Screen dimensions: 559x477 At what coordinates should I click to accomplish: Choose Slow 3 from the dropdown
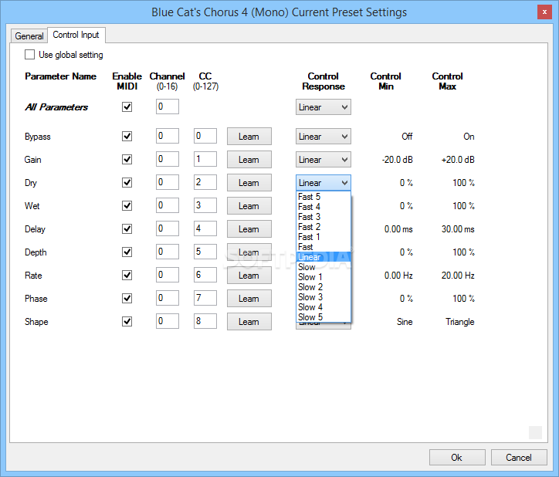[324, 297]
